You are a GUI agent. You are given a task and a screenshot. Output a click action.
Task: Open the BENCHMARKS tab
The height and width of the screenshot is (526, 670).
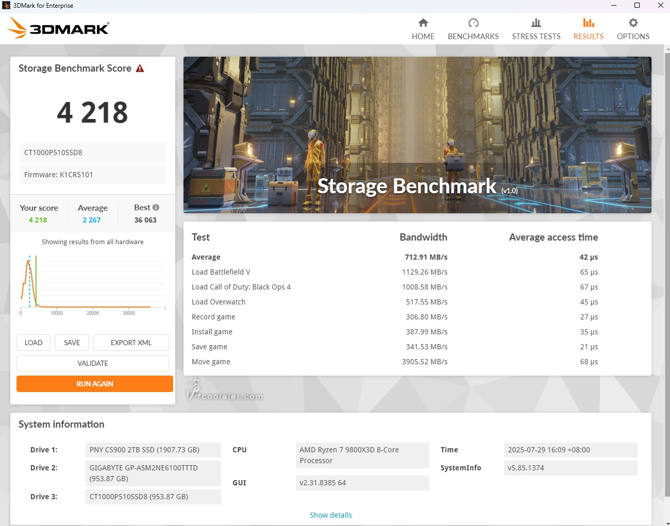pyautogui.click(x=473, y=29)
